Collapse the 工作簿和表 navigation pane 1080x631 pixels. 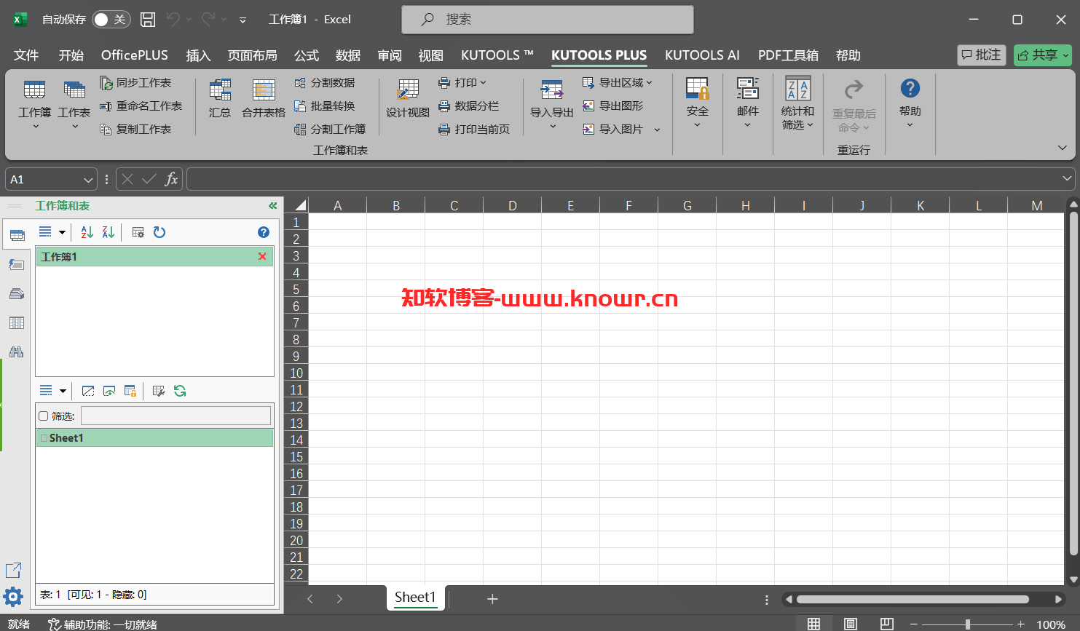point(272,206)
